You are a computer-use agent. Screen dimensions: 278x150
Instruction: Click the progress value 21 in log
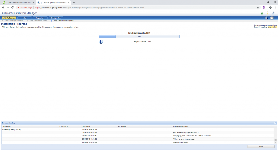[x=60, y=129]
